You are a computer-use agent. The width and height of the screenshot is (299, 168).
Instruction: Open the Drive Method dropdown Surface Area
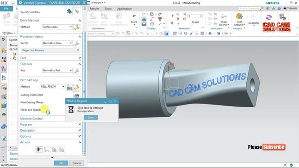pyautogui.click(x=57, y=27)
